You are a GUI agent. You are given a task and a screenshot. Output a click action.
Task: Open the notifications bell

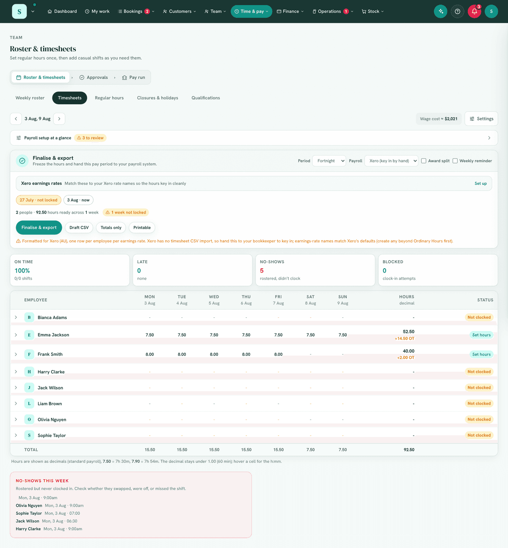coord(475,11)
